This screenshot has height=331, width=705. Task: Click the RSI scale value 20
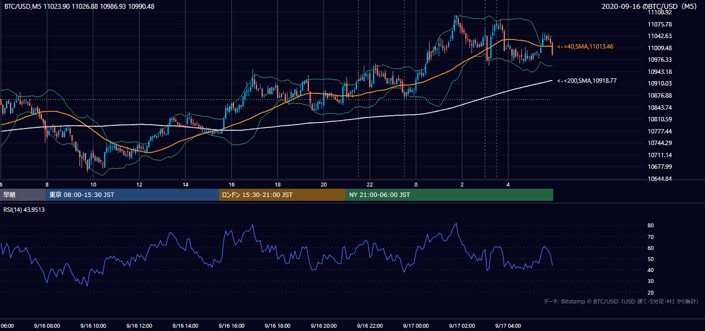[650, 292]
